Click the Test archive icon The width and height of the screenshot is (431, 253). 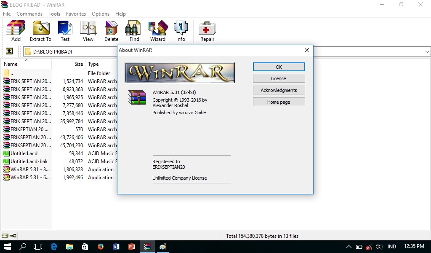65,30
